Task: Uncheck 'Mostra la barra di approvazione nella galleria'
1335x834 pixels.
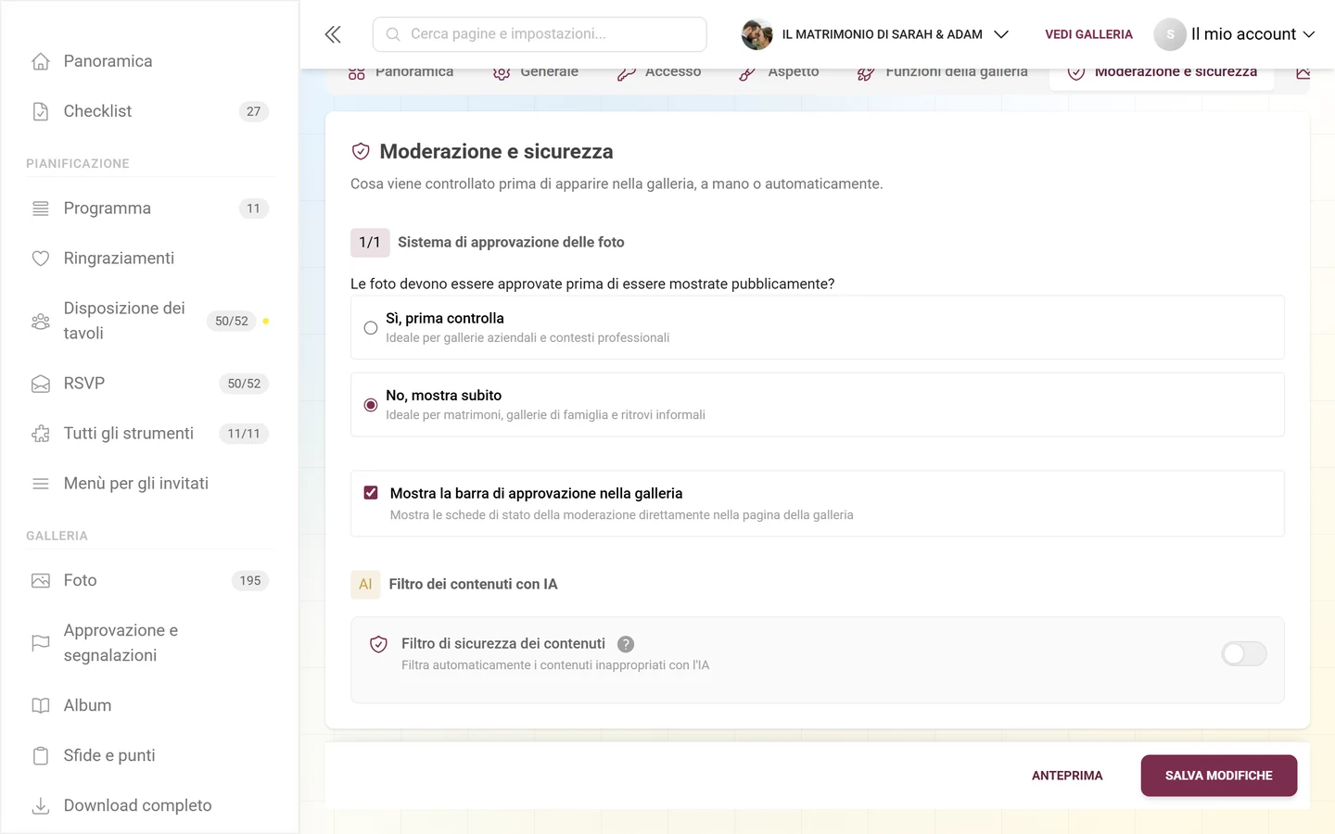Action: click(x=371, y=493)
